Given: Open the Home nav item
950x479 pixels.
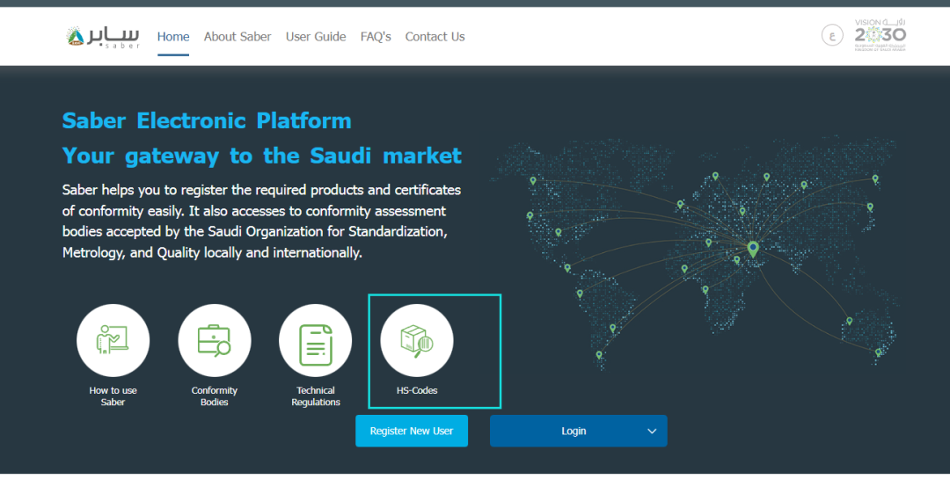Looking at the screenshot, I should click(173, 36).
